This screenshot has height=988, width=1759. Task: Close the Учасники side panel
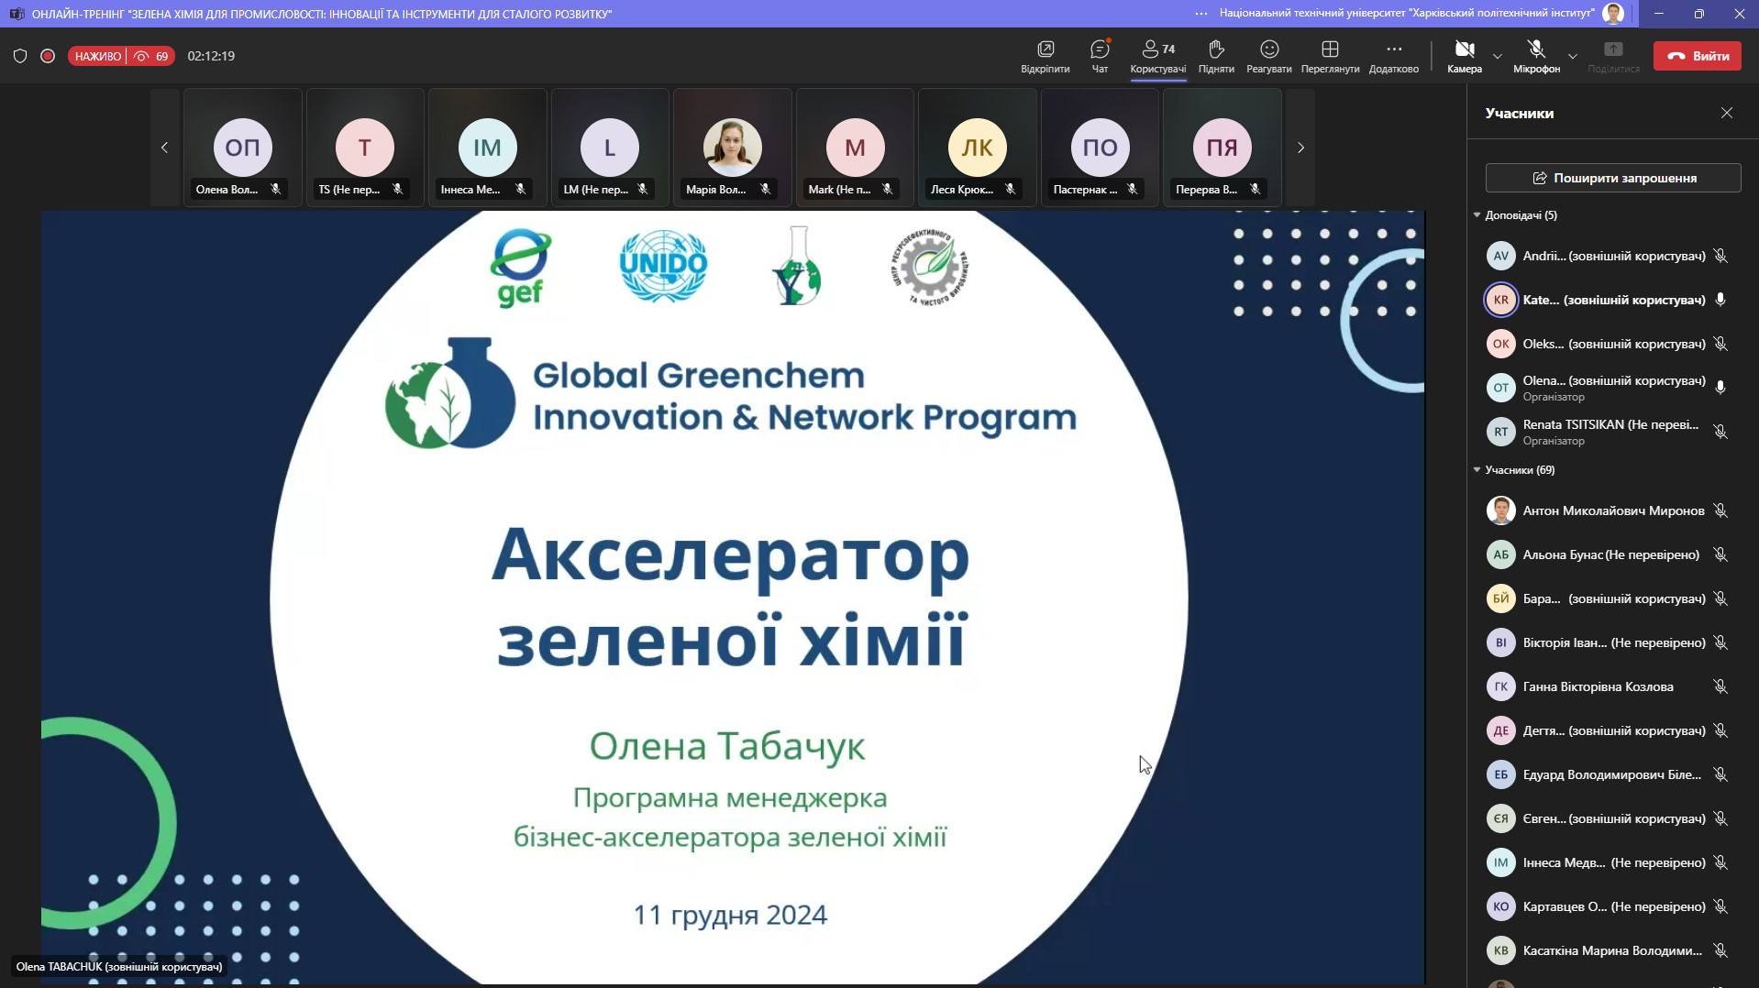point(1727,113)
